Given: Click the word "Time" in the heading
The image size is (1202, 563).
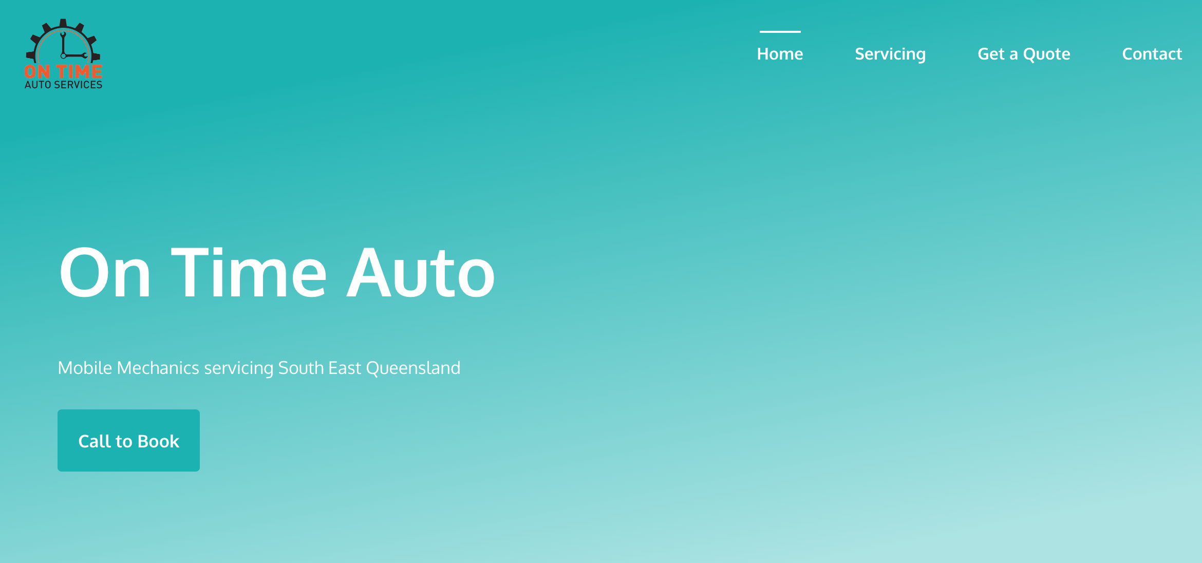Looking at the screenshot, I should click(x=249, y=272).
